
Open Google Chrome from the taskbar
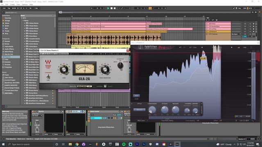click(77, 144)
